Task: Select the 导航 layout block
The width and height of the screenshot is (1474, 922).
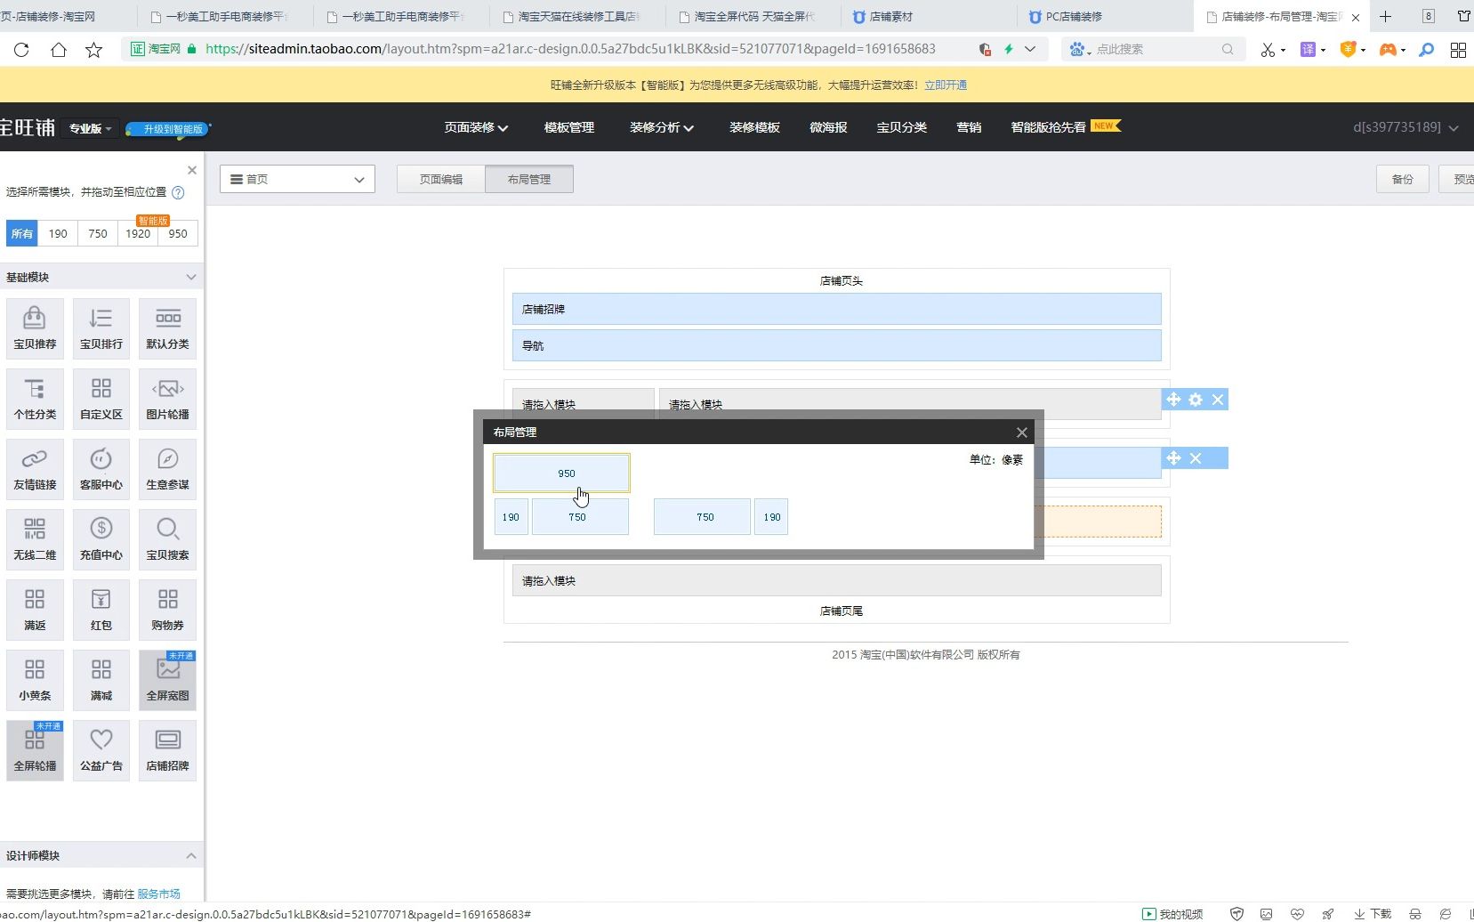Action: point(836,345)
